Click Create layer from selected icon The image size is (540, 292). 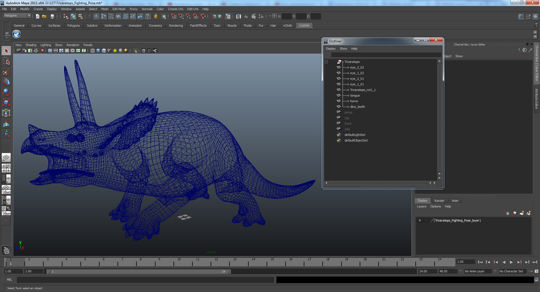point(528,213)
